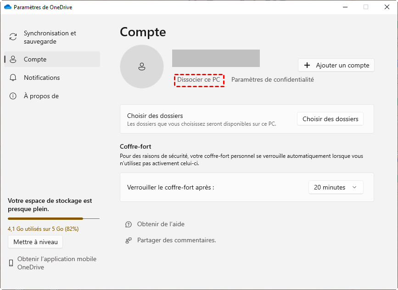Open the Notifications section
This screenshot has width=398, height=290.
tap(52, 78)
